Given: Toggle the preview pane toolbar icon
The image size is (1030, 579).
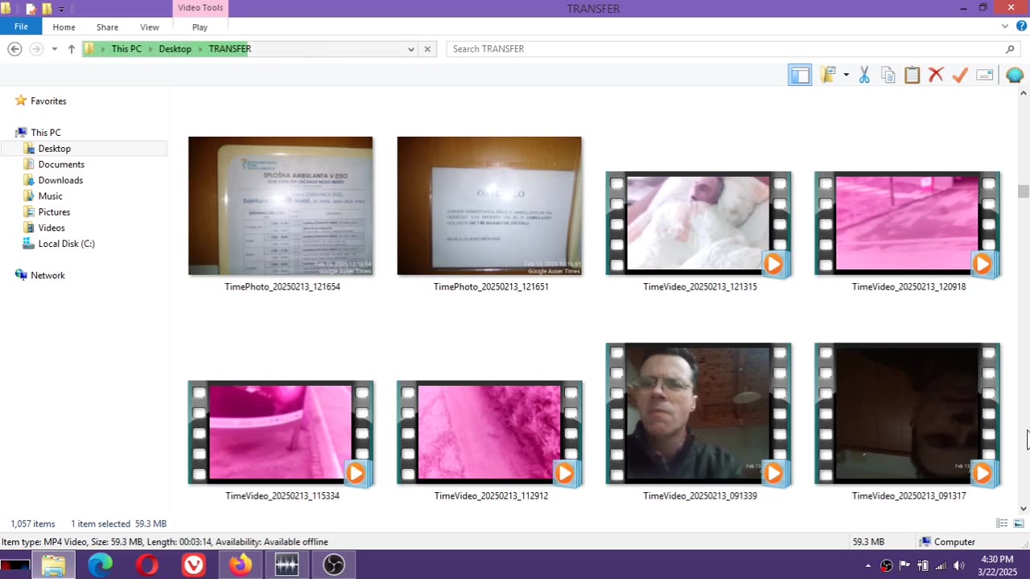Looking at the screenshot, I should click(x=800, y=76).
